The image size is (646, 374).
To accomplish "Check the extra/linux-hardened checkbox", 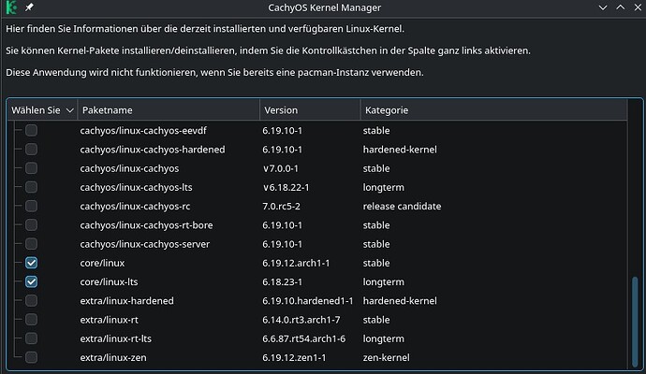I will 31,301.
